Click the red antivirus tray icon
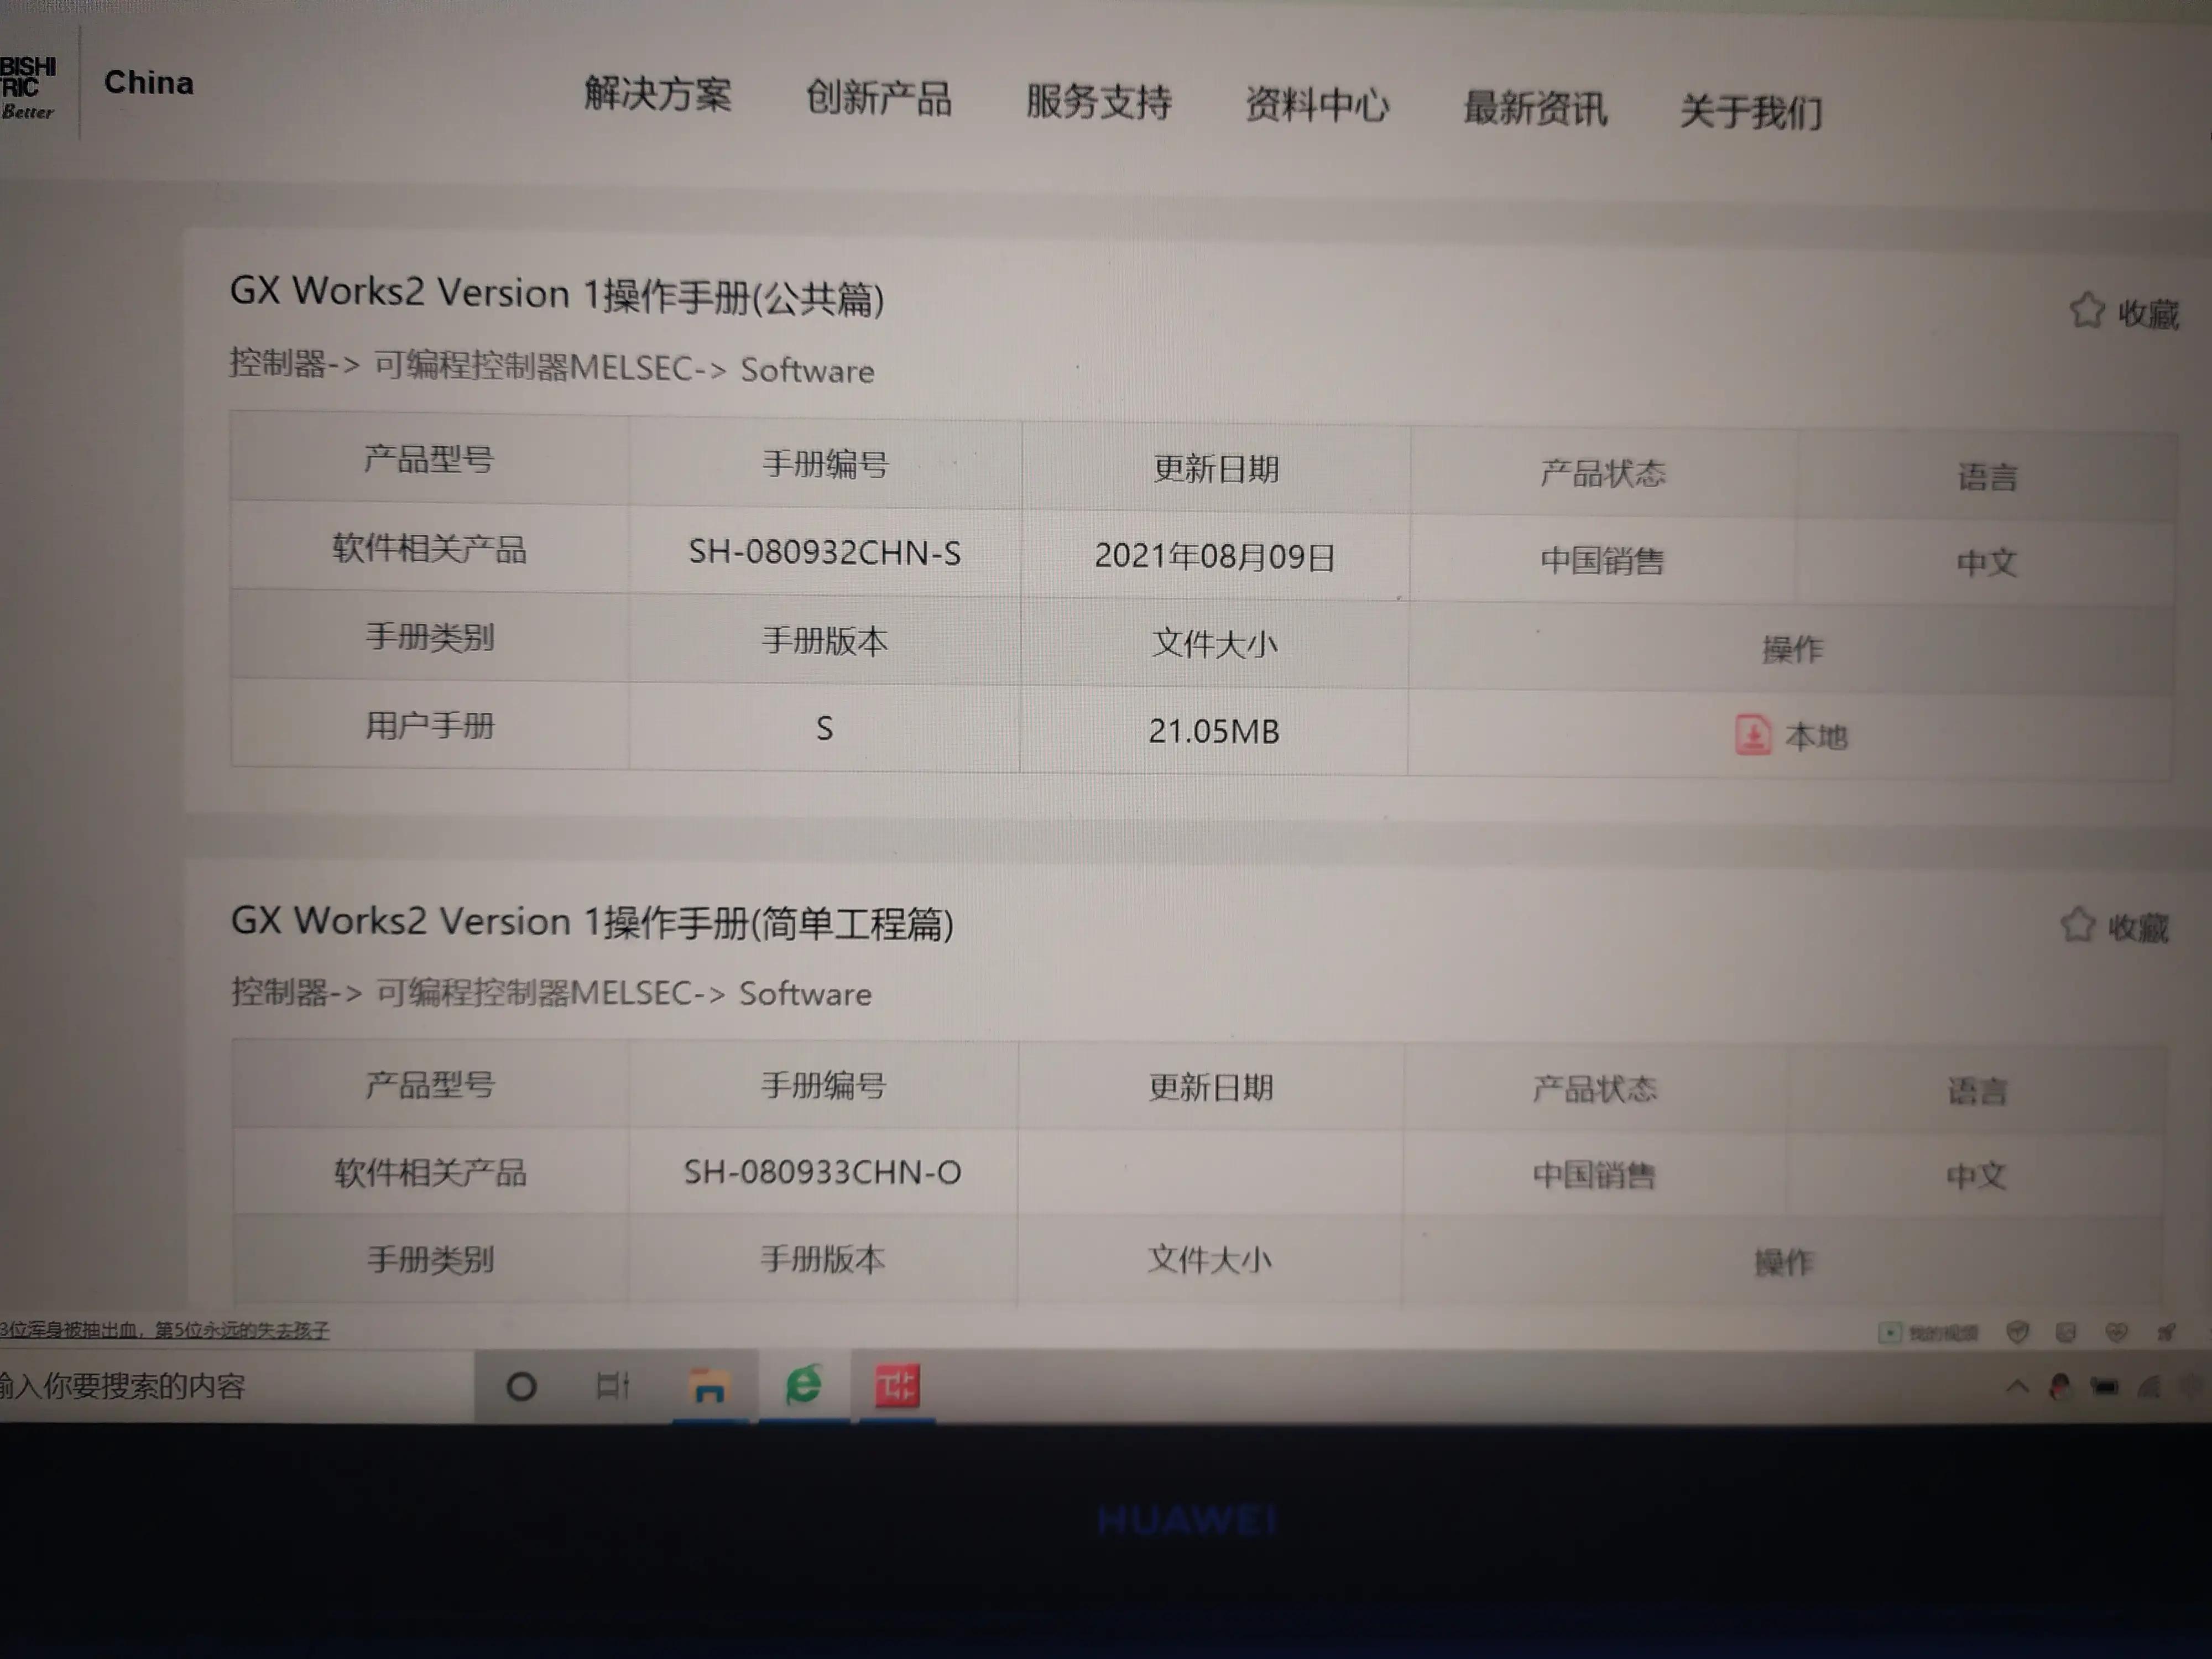This screenshot has height=1659, width=2212. click(x=2059, y=1386)
